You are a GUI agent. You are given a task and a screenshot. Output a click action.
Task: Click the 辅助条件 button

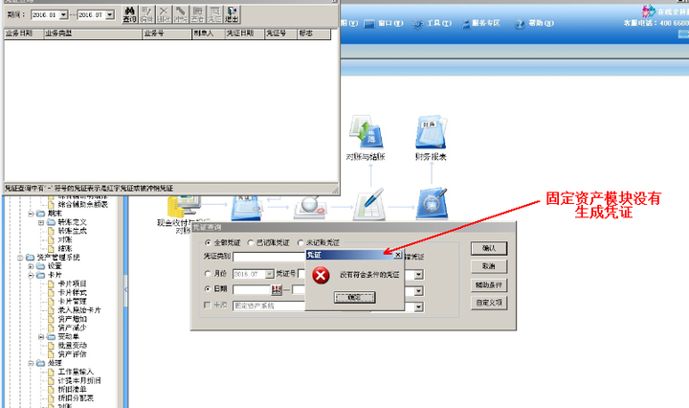tap(489, 285)
